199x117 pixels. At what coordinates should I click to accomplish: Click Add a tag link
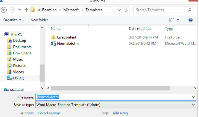[120, 113]
